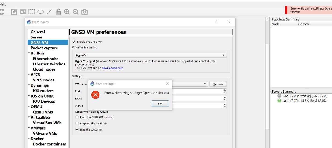The image size is (332, 148).
Task: Click the Console column header in Topology Summary
Action: (315, 24)
